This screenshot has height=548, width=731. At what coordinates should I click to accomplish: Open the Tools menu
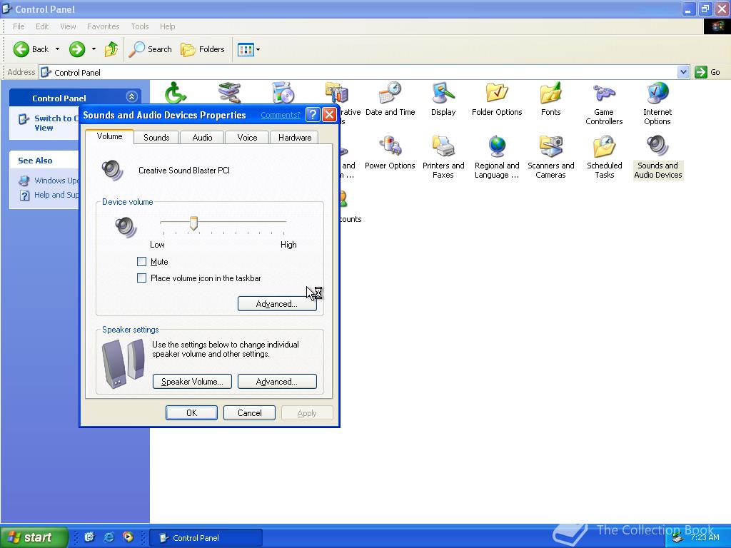(139, 26)
